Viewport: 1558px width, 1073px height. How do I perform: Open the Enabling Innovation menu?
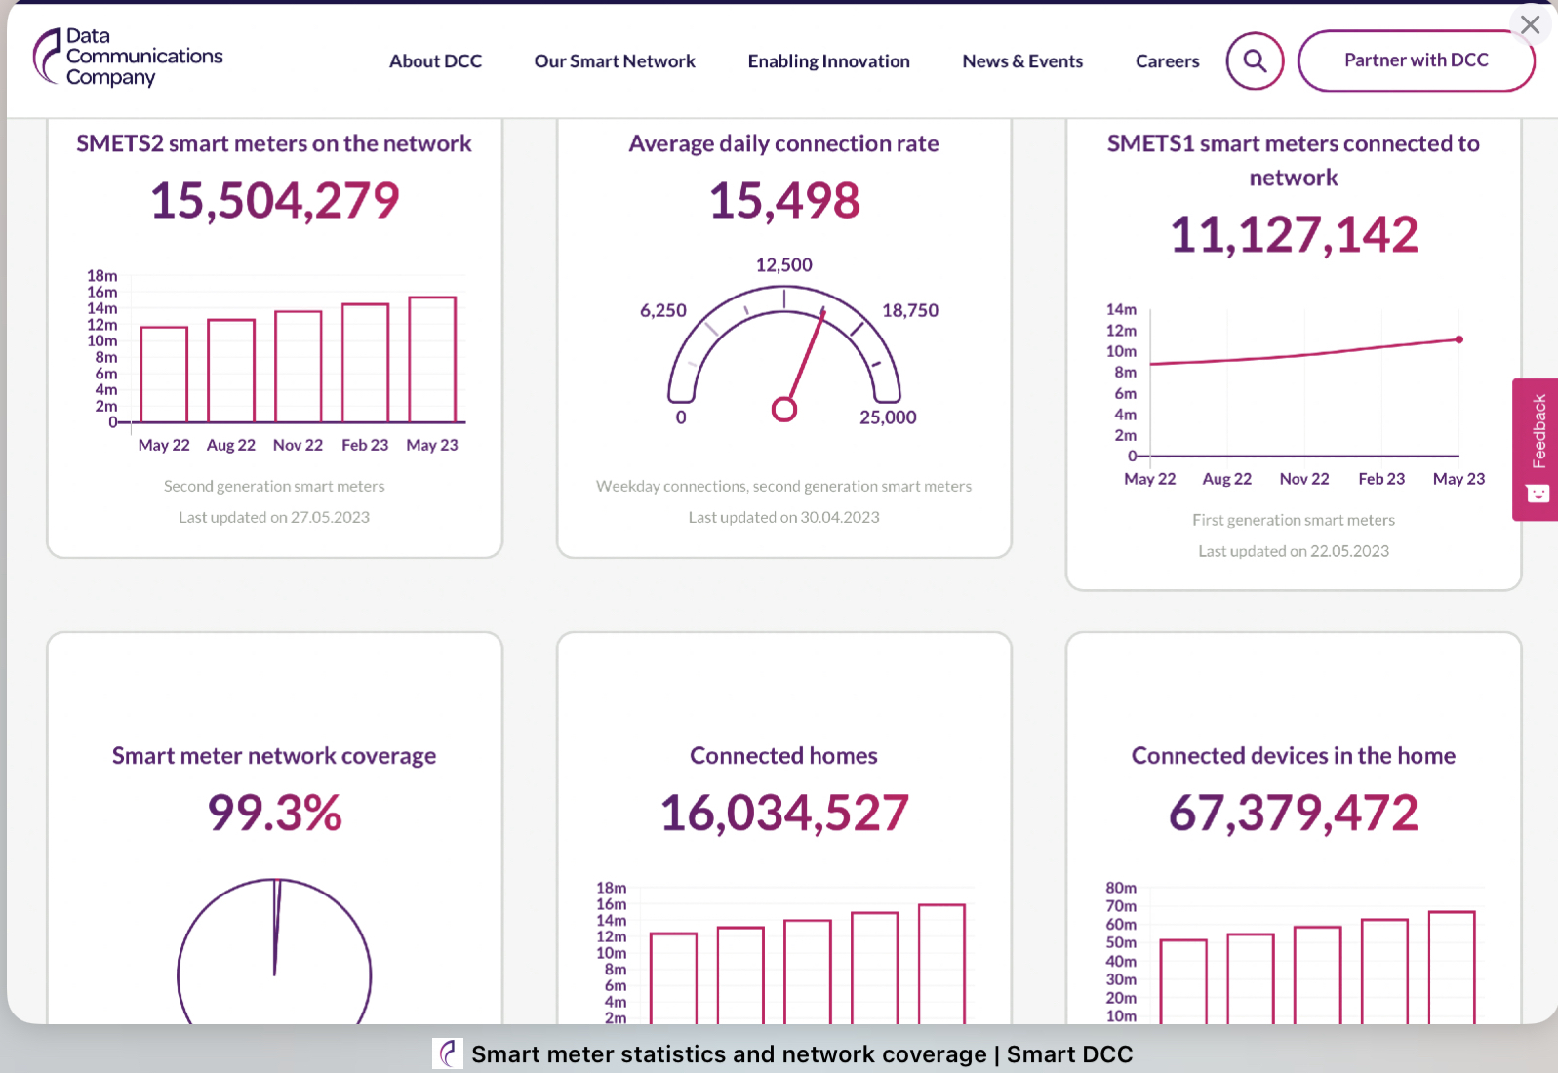click(x=828, y=60)
